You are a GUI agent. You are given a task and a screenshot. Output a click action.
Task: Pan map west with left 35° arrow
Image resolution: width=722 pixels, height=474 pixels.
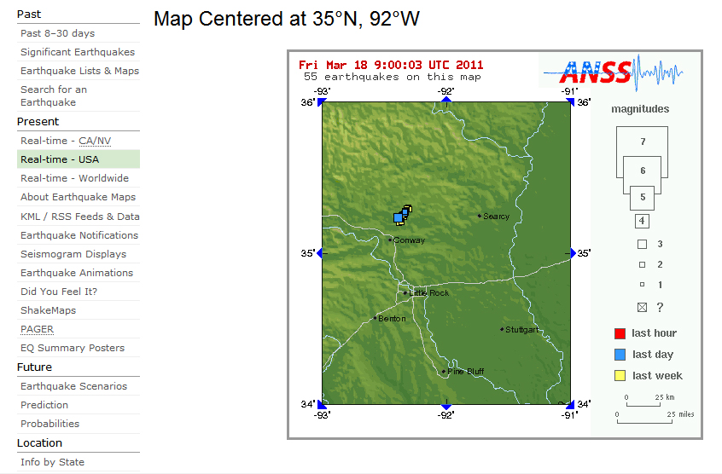319,253
